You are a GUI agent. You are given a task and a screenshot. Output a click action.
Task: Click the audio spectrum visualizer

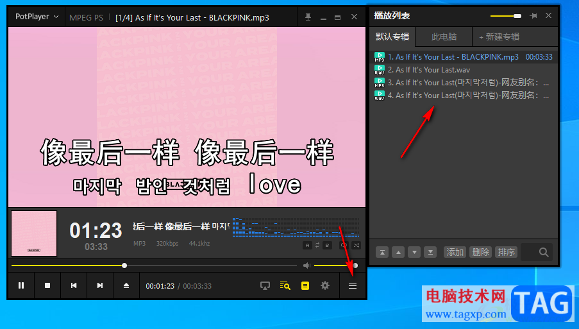pyautogui.click(x=296, y=227)
